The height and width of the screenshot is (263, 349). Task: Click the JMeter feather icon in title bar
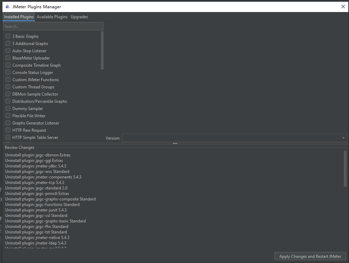[8, 7]
